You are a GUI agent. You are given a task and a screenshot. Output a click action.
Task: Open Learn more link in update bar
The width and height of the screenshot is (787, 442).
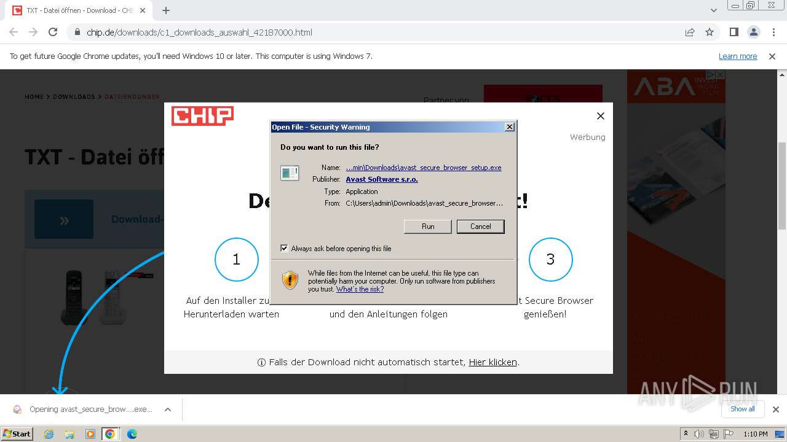738,56
